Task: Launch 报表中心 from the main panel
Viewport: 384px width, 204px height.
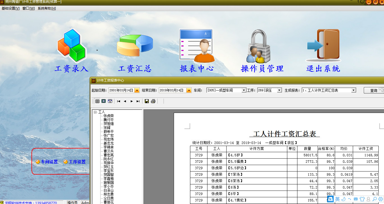Action: 196,46
